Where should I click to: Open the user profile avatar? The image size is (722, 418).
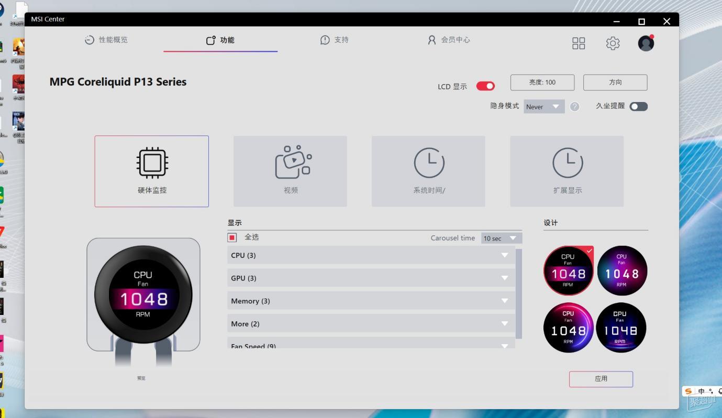click(x=646, y=43)
